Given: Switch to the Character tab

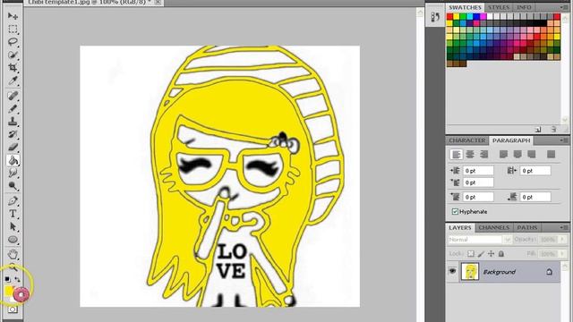Looking at the screenshot, I should pyautogui.click(x=467, y=140).
